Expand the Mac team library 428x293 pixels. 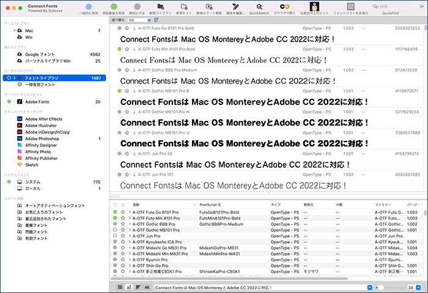click(x=14, y=31)
